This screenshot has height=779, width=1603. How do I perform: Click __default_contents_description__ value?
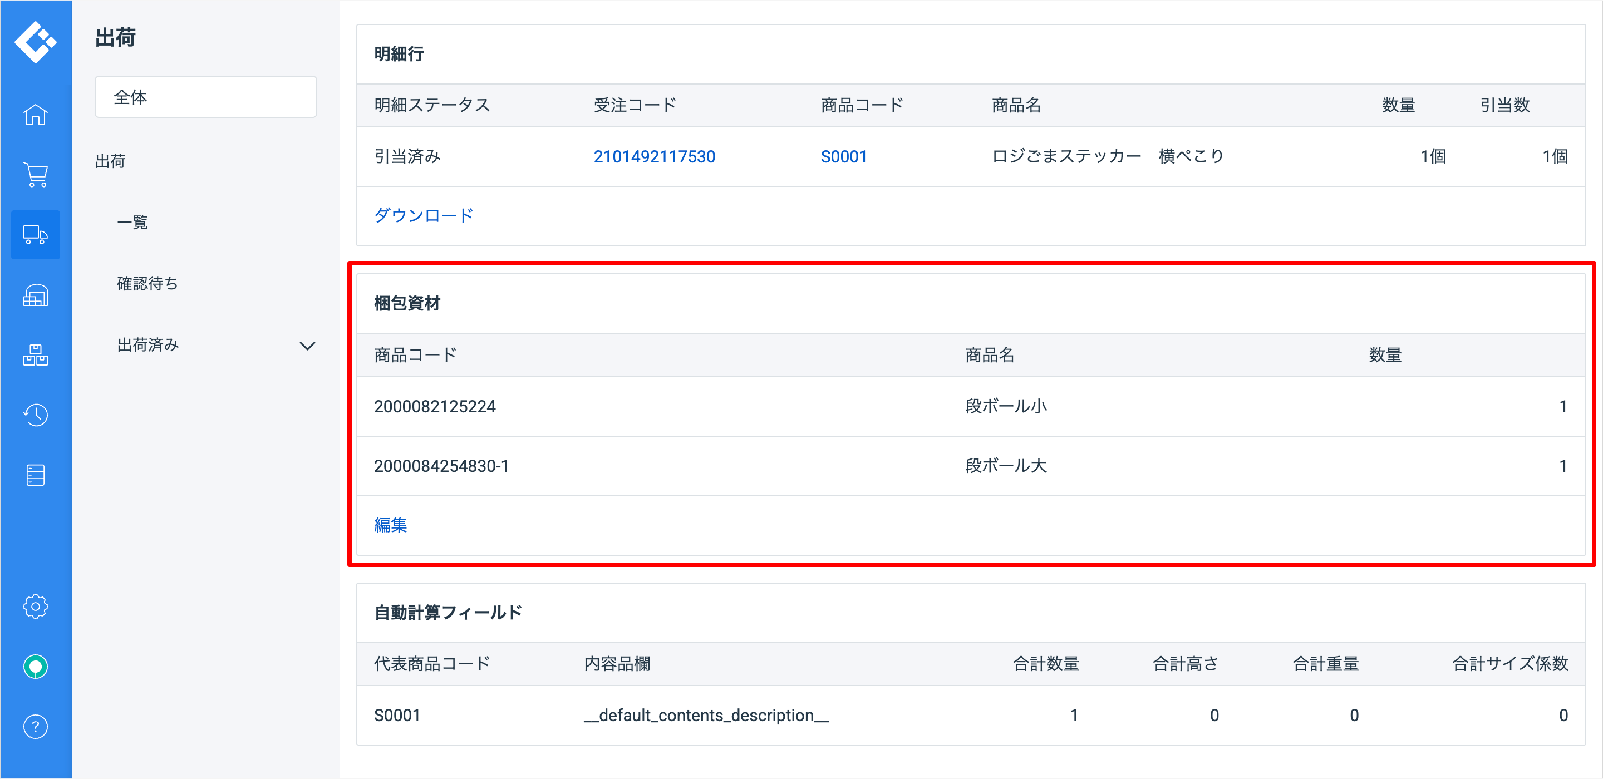706,715
